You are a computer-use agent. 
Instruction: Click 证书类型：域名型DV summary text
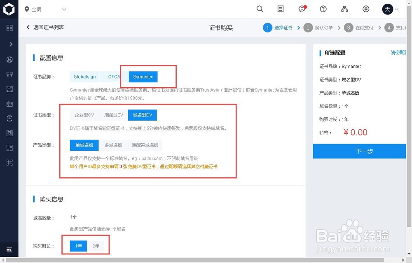(x=340, y=79)
